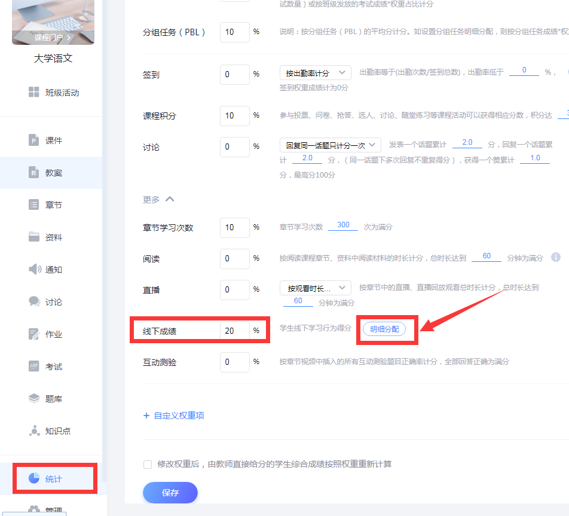The height and width of the screenshot is (516, 569).
Task: Click the 明细分配 button
Action: (384, 329)
